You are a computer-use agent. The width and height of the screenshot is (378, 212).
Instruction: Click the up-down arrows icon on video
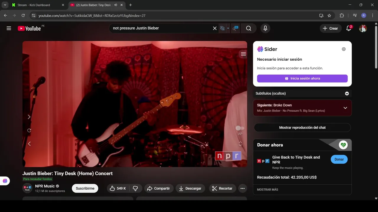(x=240, y=144)
